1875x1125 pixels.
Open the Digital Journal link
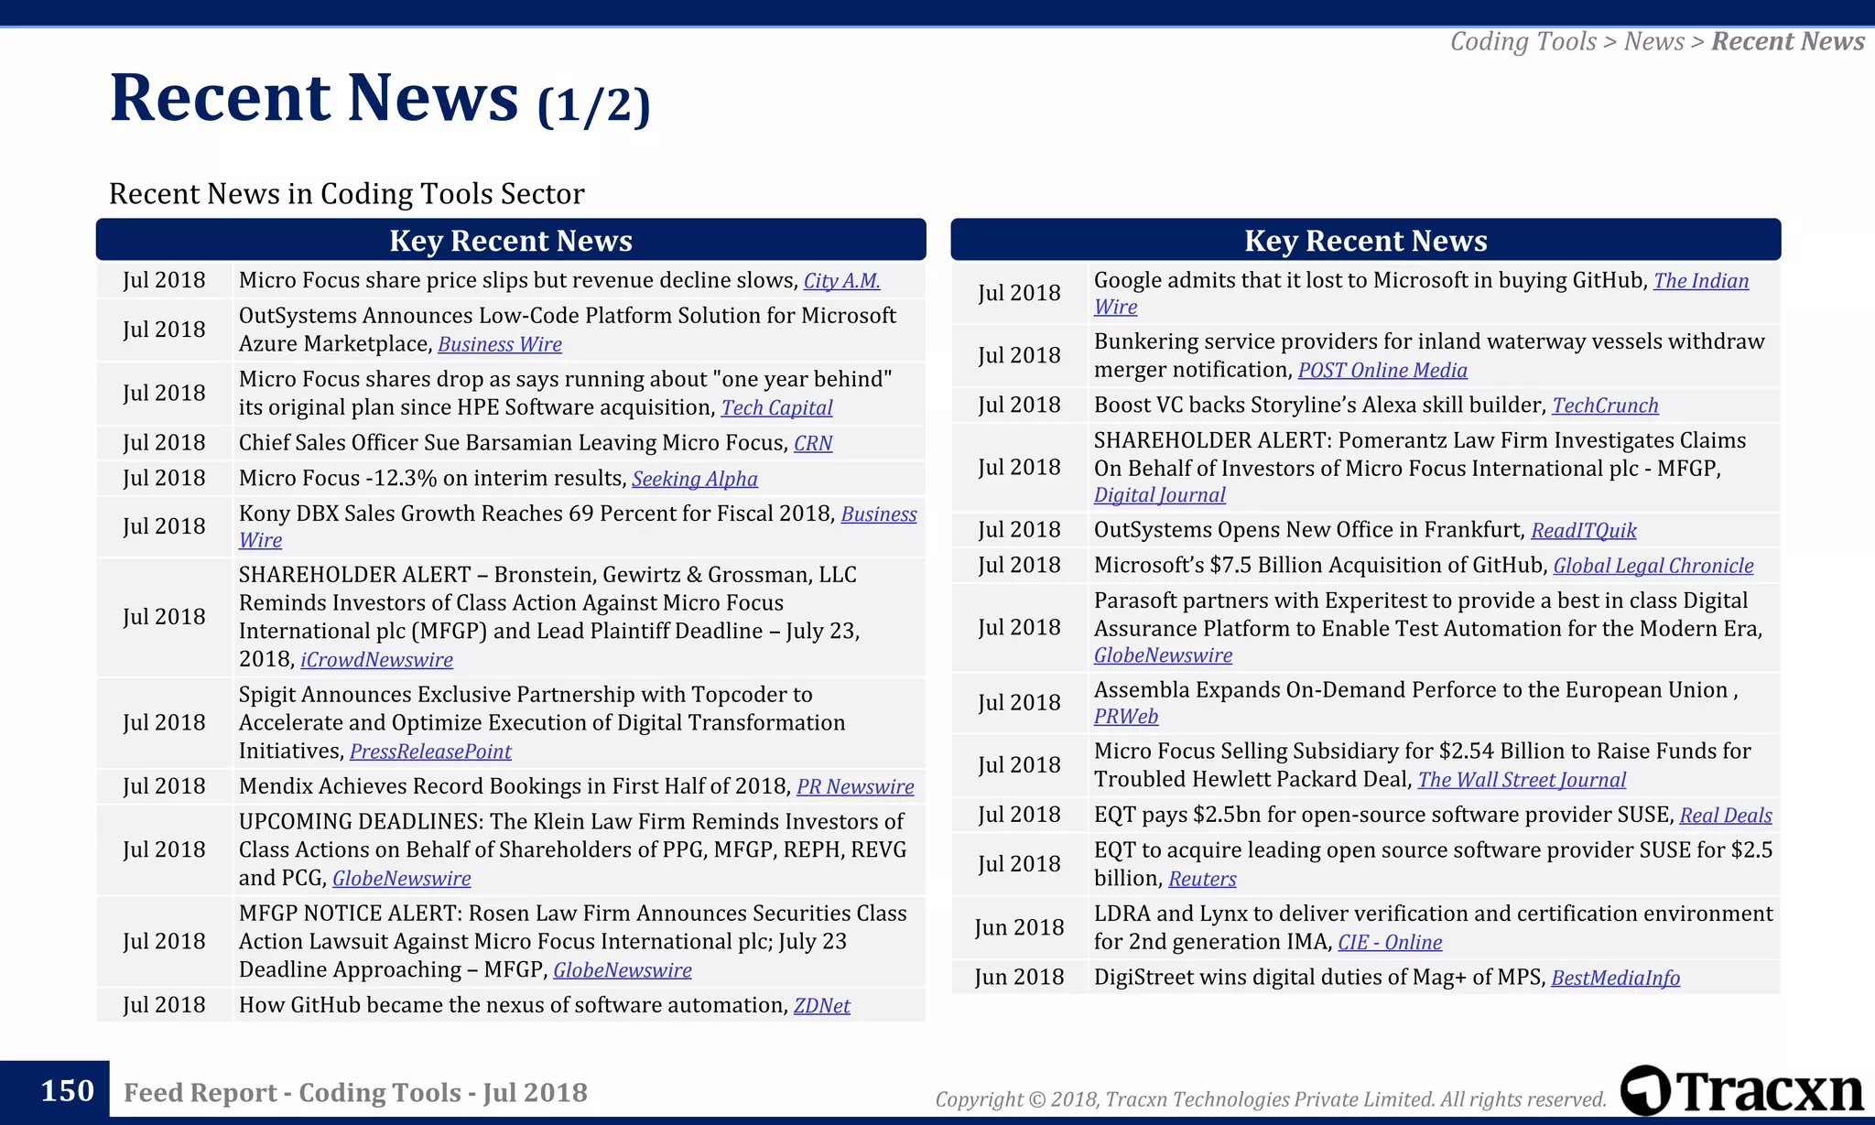pos(1159,495)
